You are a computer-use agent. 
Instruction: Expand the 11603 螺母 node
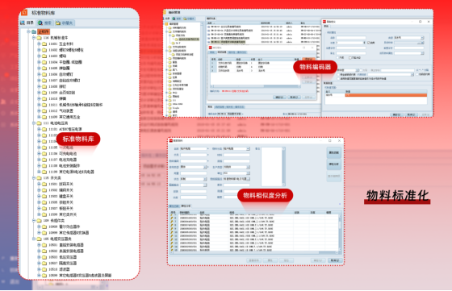click(x=39, y=56)
